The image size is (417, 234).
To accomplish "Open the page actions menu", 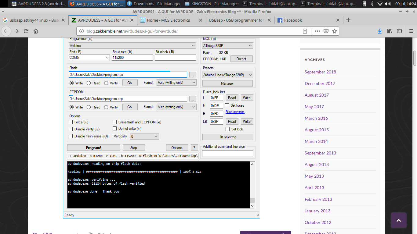I will [x=317, y=31].
